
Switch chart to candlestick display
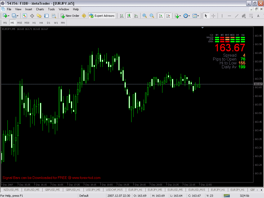(129, 16)
